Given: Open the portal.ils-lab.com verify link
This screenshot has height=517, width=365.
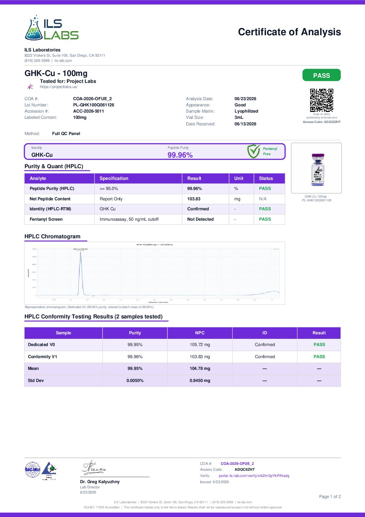Looking at the screenshot, I should click(x=254, y=476).
